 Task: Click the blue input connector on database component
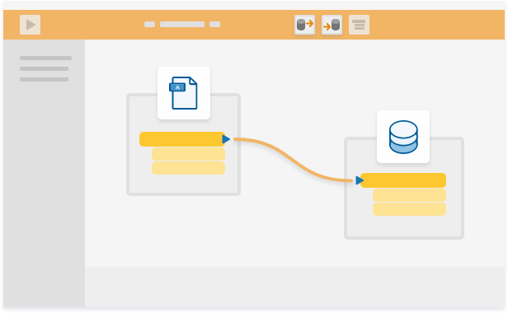[360, 180]
